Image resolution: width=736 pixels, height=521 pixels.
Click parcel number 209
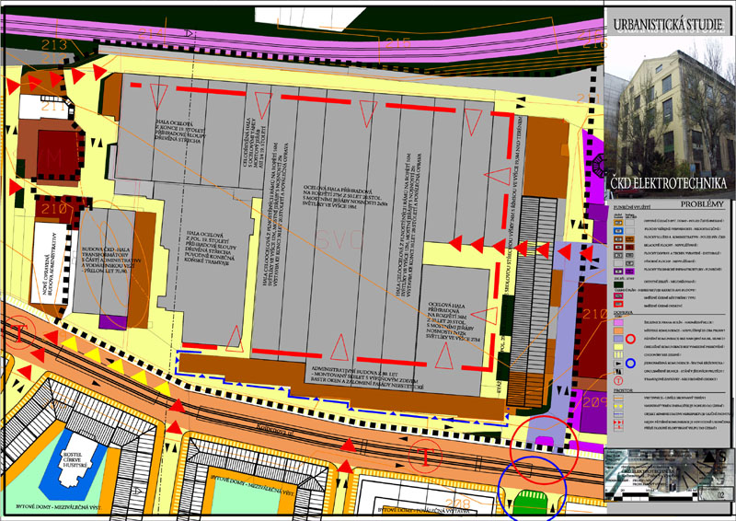[594, 402]
